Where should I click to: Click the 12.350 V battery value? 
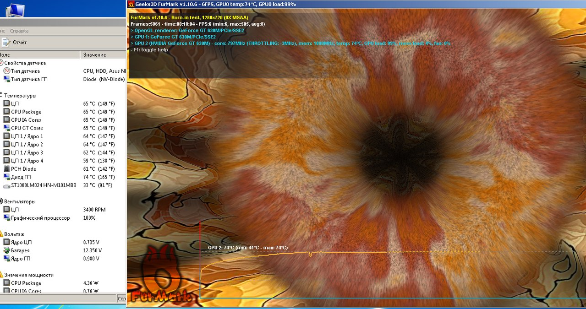coord(93,250)
